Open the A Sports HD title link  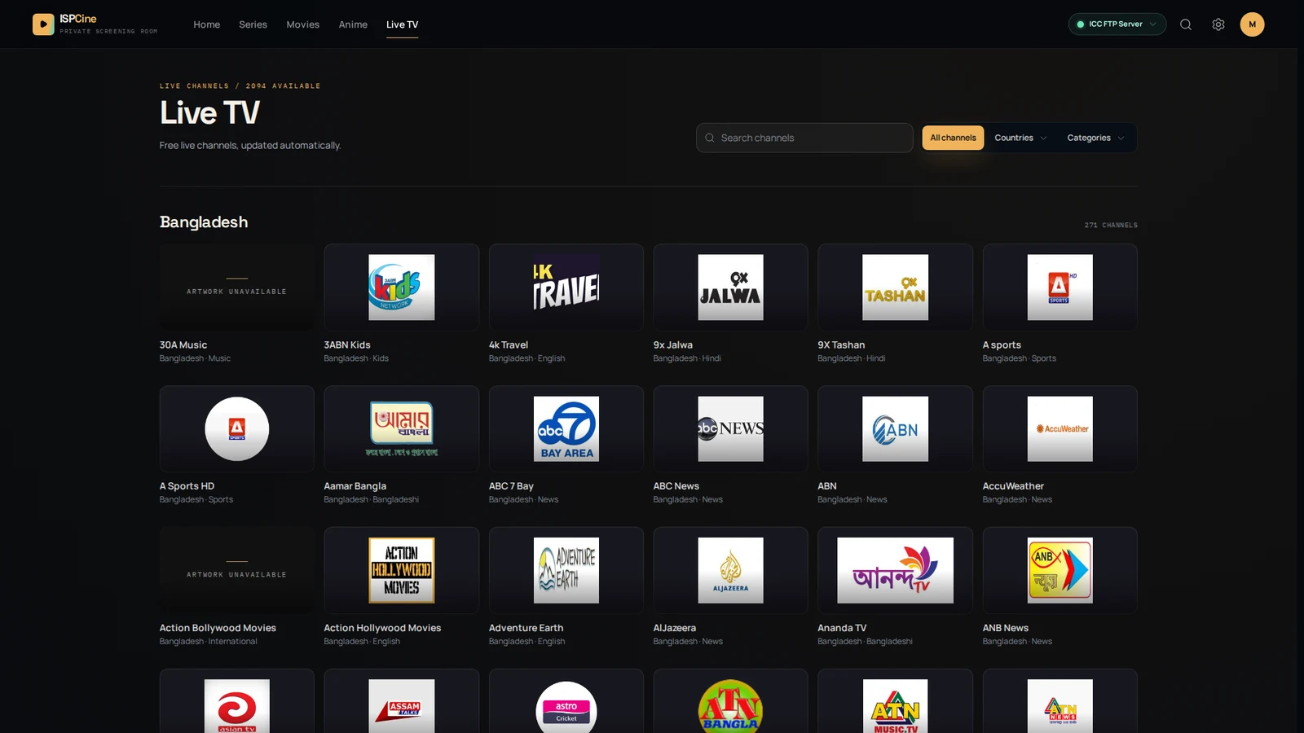pos(187,486)
